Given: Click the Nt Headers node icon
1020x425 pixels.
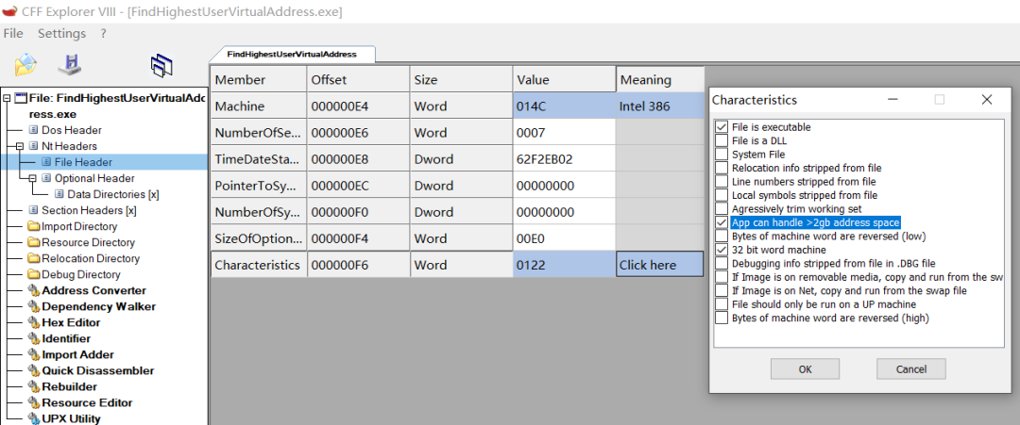Looking at the screenshot, I should click(x=34, y=147).
